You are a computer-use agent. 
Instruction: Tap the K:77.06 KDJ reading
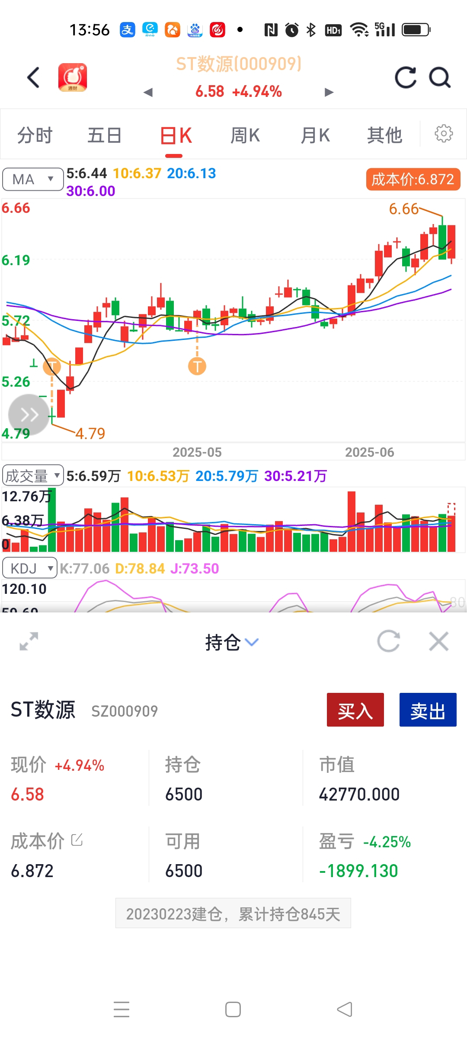[x=85, y=568]
